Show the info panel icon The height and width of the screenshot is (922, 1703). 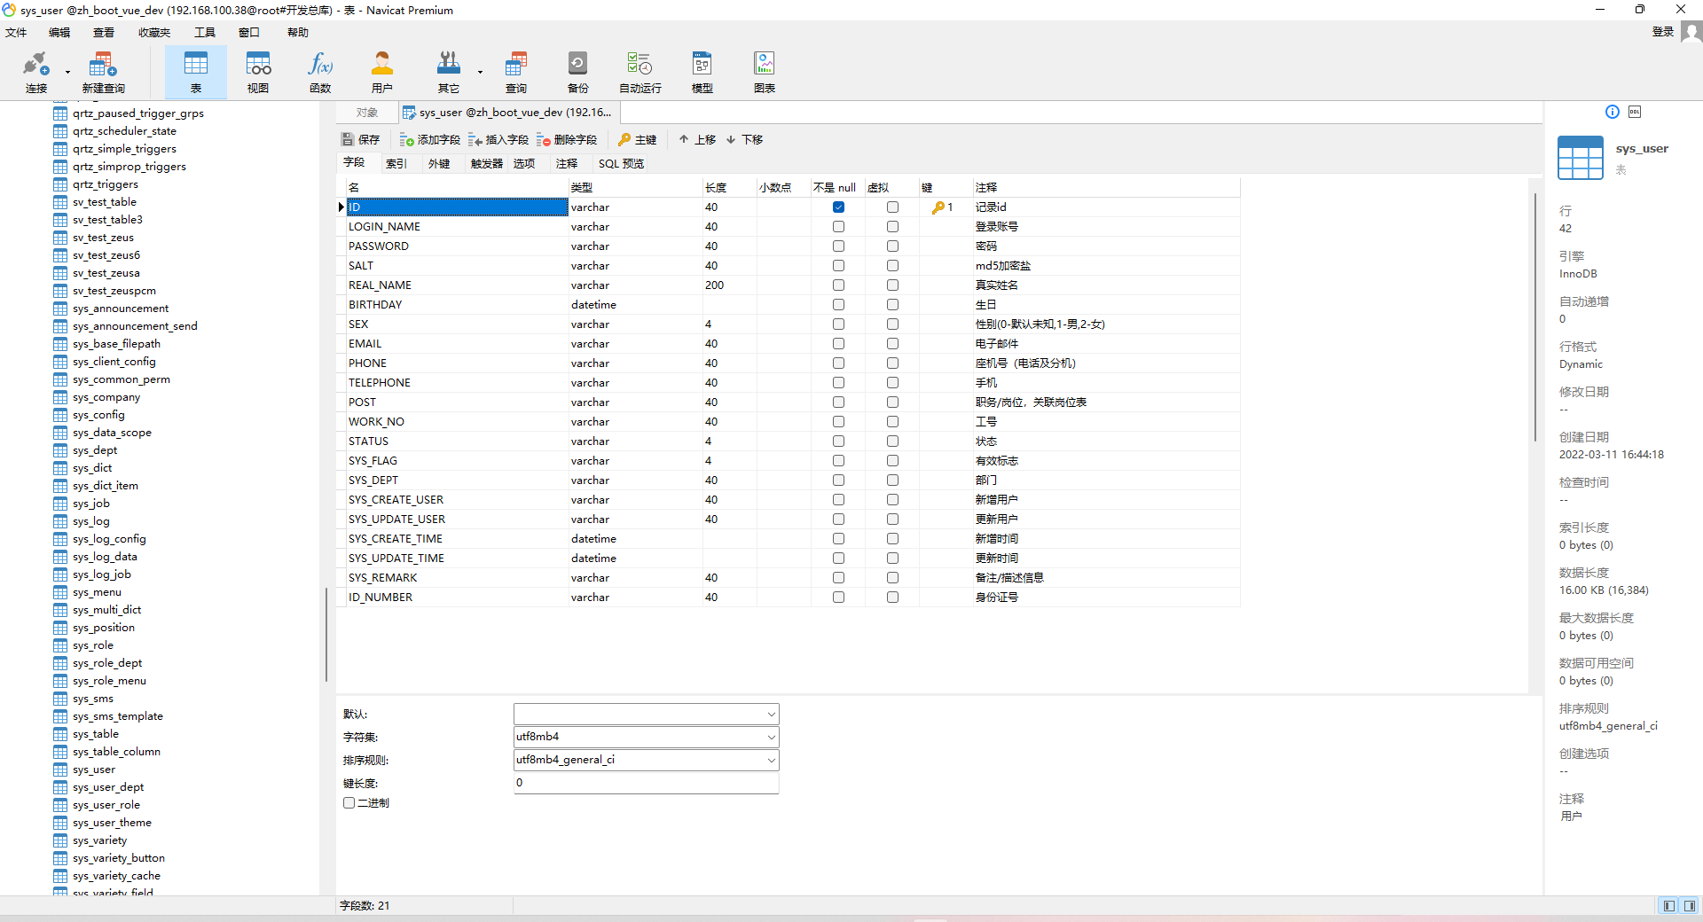click(1613, 112)
